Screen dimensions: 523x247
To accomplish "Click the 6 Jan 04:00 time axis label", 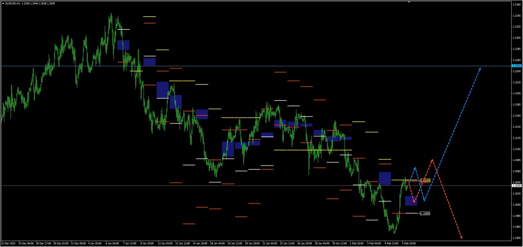I will (x=112, y=243).
